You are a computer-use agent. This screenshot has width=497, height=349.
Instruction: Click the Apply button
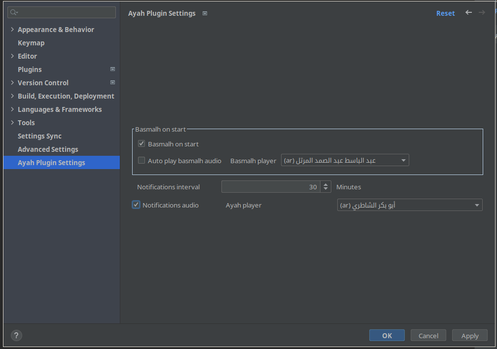(x=470, y=335)
